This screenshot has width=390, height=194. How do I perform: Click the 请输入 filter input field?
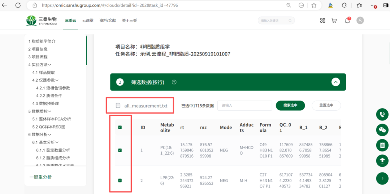tap(244, 105)
